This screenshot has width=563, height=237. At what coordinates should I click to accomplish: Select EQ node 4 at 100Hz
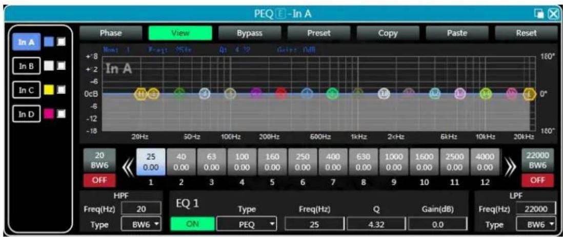pos(230,94)
